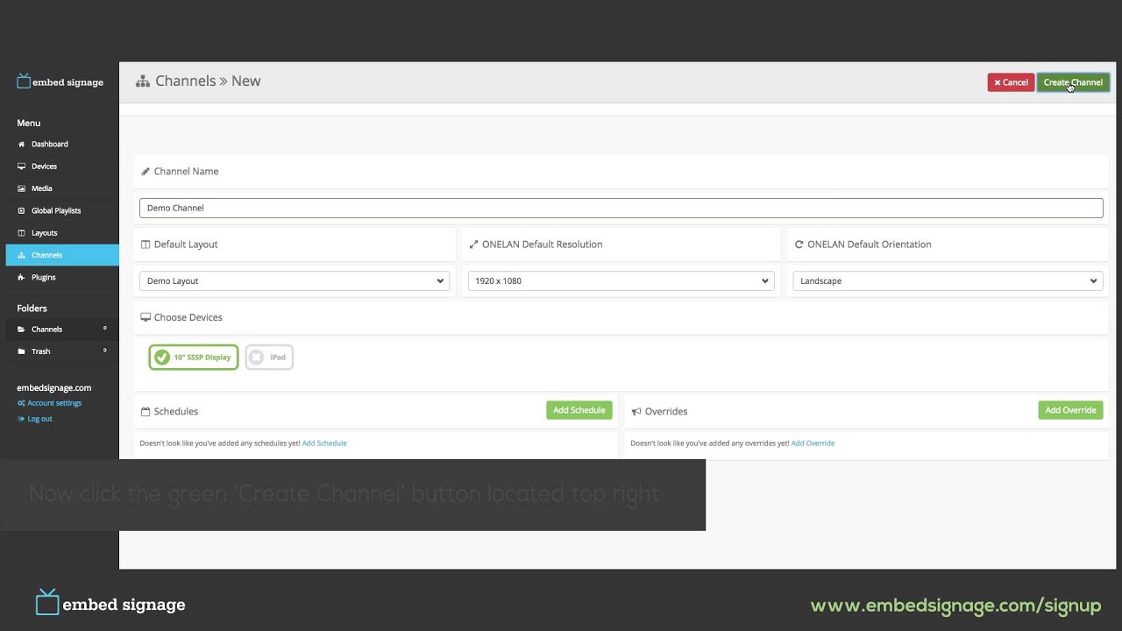Click the www.embedsignage.com/signup text
This screenshot has width=1122, height=631.
coord(955,606)
